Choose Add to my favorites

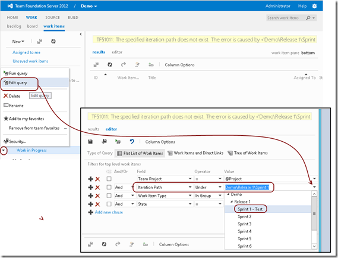point(24,119)
